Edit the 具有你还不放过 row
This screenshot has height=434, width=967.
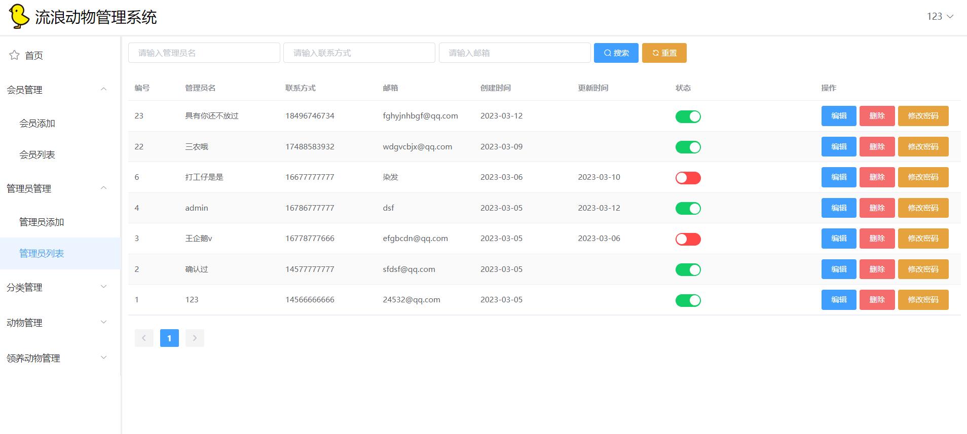[839, 116]
